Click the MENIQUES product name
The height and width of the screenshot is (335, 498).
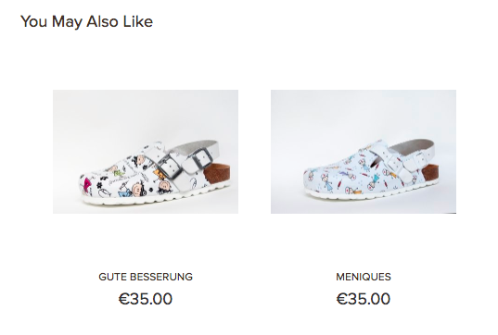click(364, 277)
